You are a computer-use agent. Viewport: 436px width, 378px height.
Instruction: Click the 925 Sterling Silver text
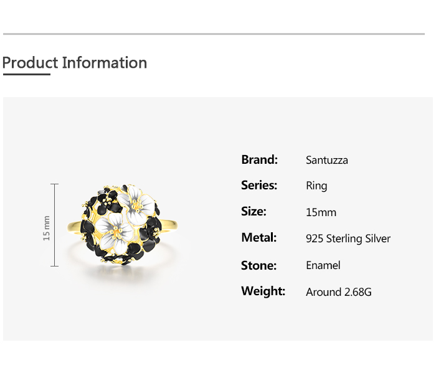click(x=348, y=239)
